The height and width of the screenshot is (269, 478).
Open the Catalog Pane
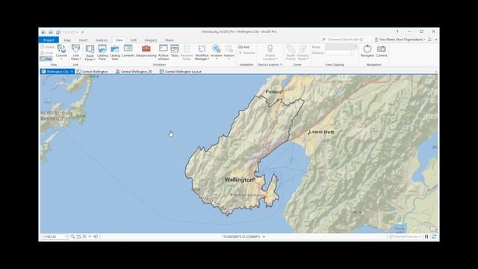coord(102,52)
